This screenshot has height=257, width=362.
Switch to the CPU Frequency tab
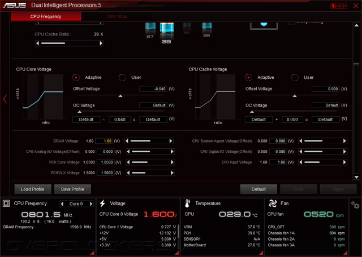click(x=46, y=16)
